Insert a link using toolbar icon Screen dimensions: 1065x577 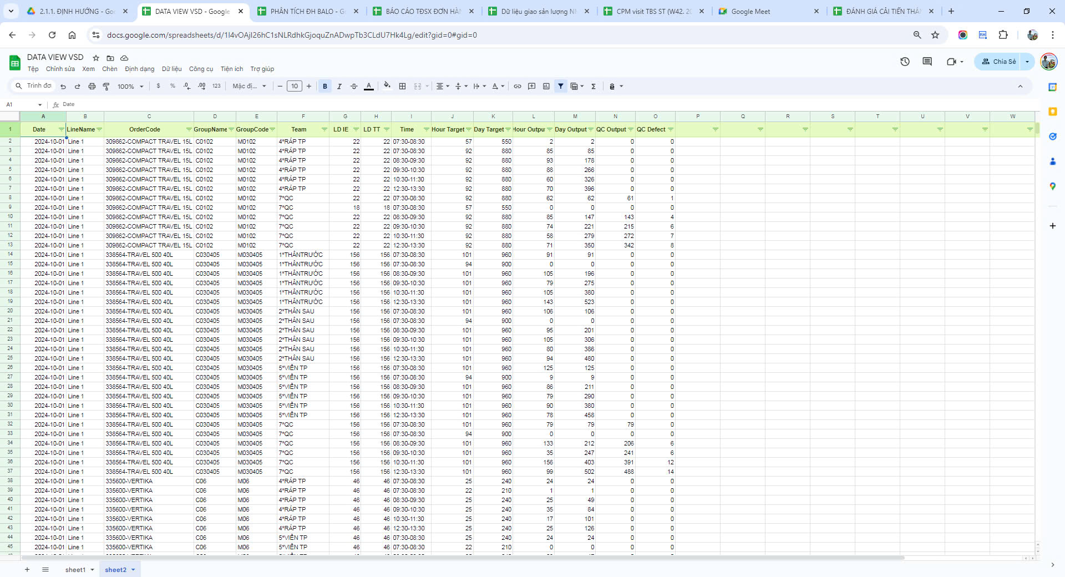click(x=518, y=87)
